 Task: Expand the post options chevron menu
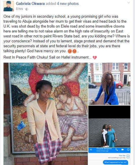tap(128, 3)
